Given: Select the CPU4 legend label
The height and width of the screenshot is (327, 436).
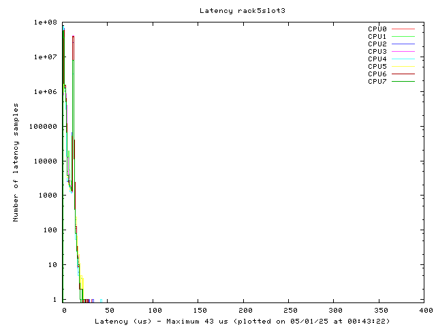Looking at the screenshot, I should pos(377,59).
